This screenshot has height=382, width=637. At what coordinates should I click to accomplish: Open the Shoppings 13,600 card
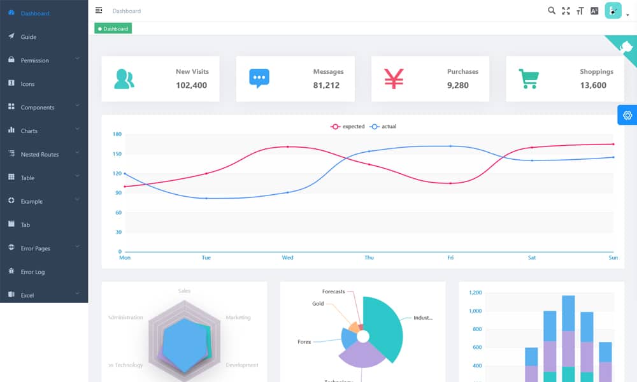pos(565,79)
